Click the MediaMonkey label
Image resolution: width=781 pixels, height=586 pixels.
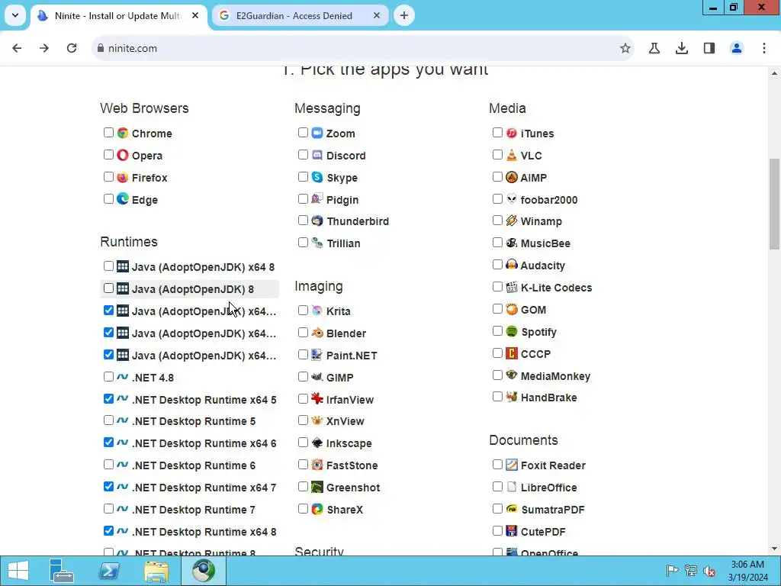point(555,376)
